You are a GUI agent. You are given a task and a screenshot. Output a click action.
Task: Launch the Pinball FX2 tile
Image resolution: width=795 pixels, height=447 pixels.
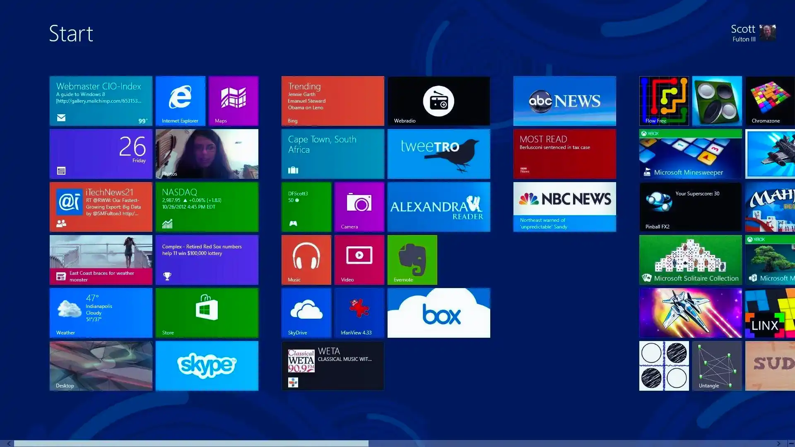point(691,207)
